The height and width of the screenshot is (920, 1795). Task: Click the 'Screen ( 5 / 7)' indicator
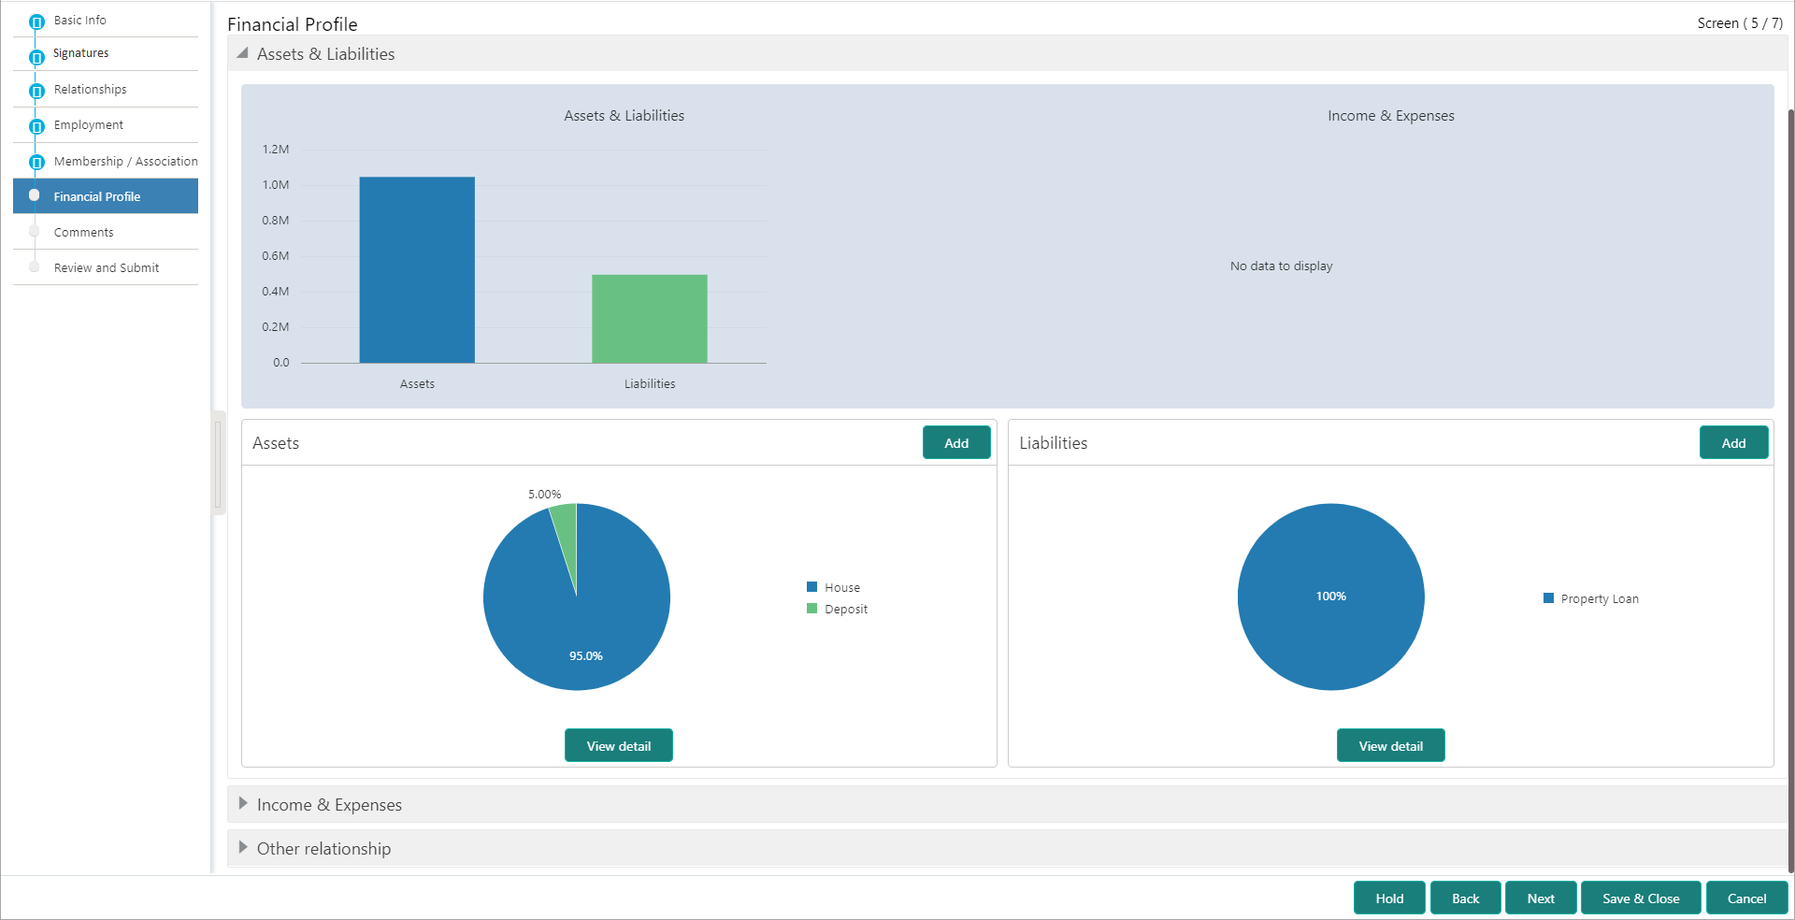(x=1740, y=23)
